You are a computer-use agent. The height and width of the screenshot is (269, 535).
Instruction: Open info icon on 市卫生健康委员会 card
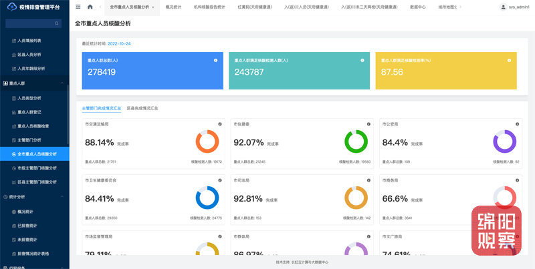[x=220, y=180]
